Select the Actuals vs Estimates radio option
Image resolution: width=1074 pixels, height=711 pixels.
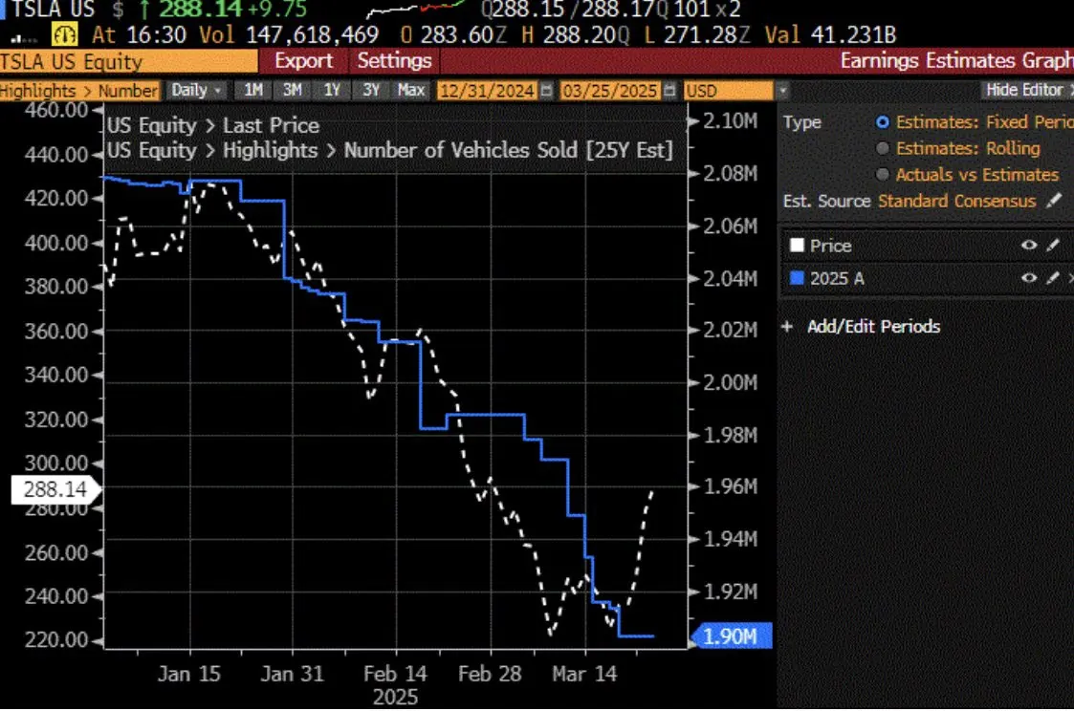[x=882, y=175]
